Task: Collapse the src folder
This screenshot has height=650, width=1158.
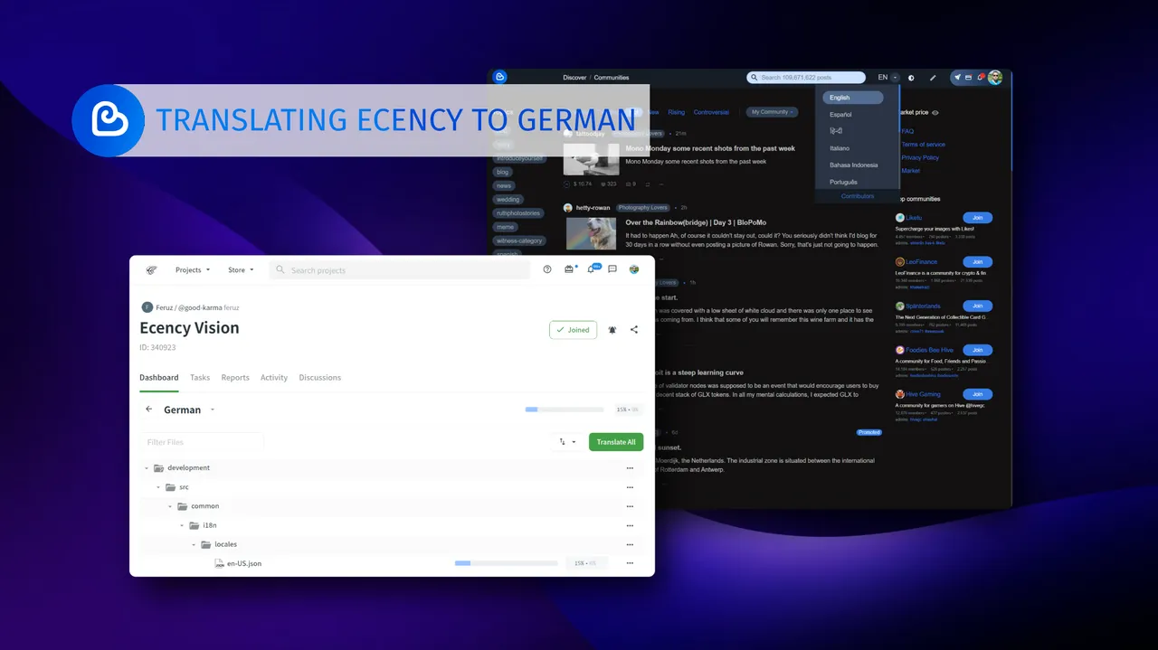Action: pyautogui.click(x=158, y=487)
